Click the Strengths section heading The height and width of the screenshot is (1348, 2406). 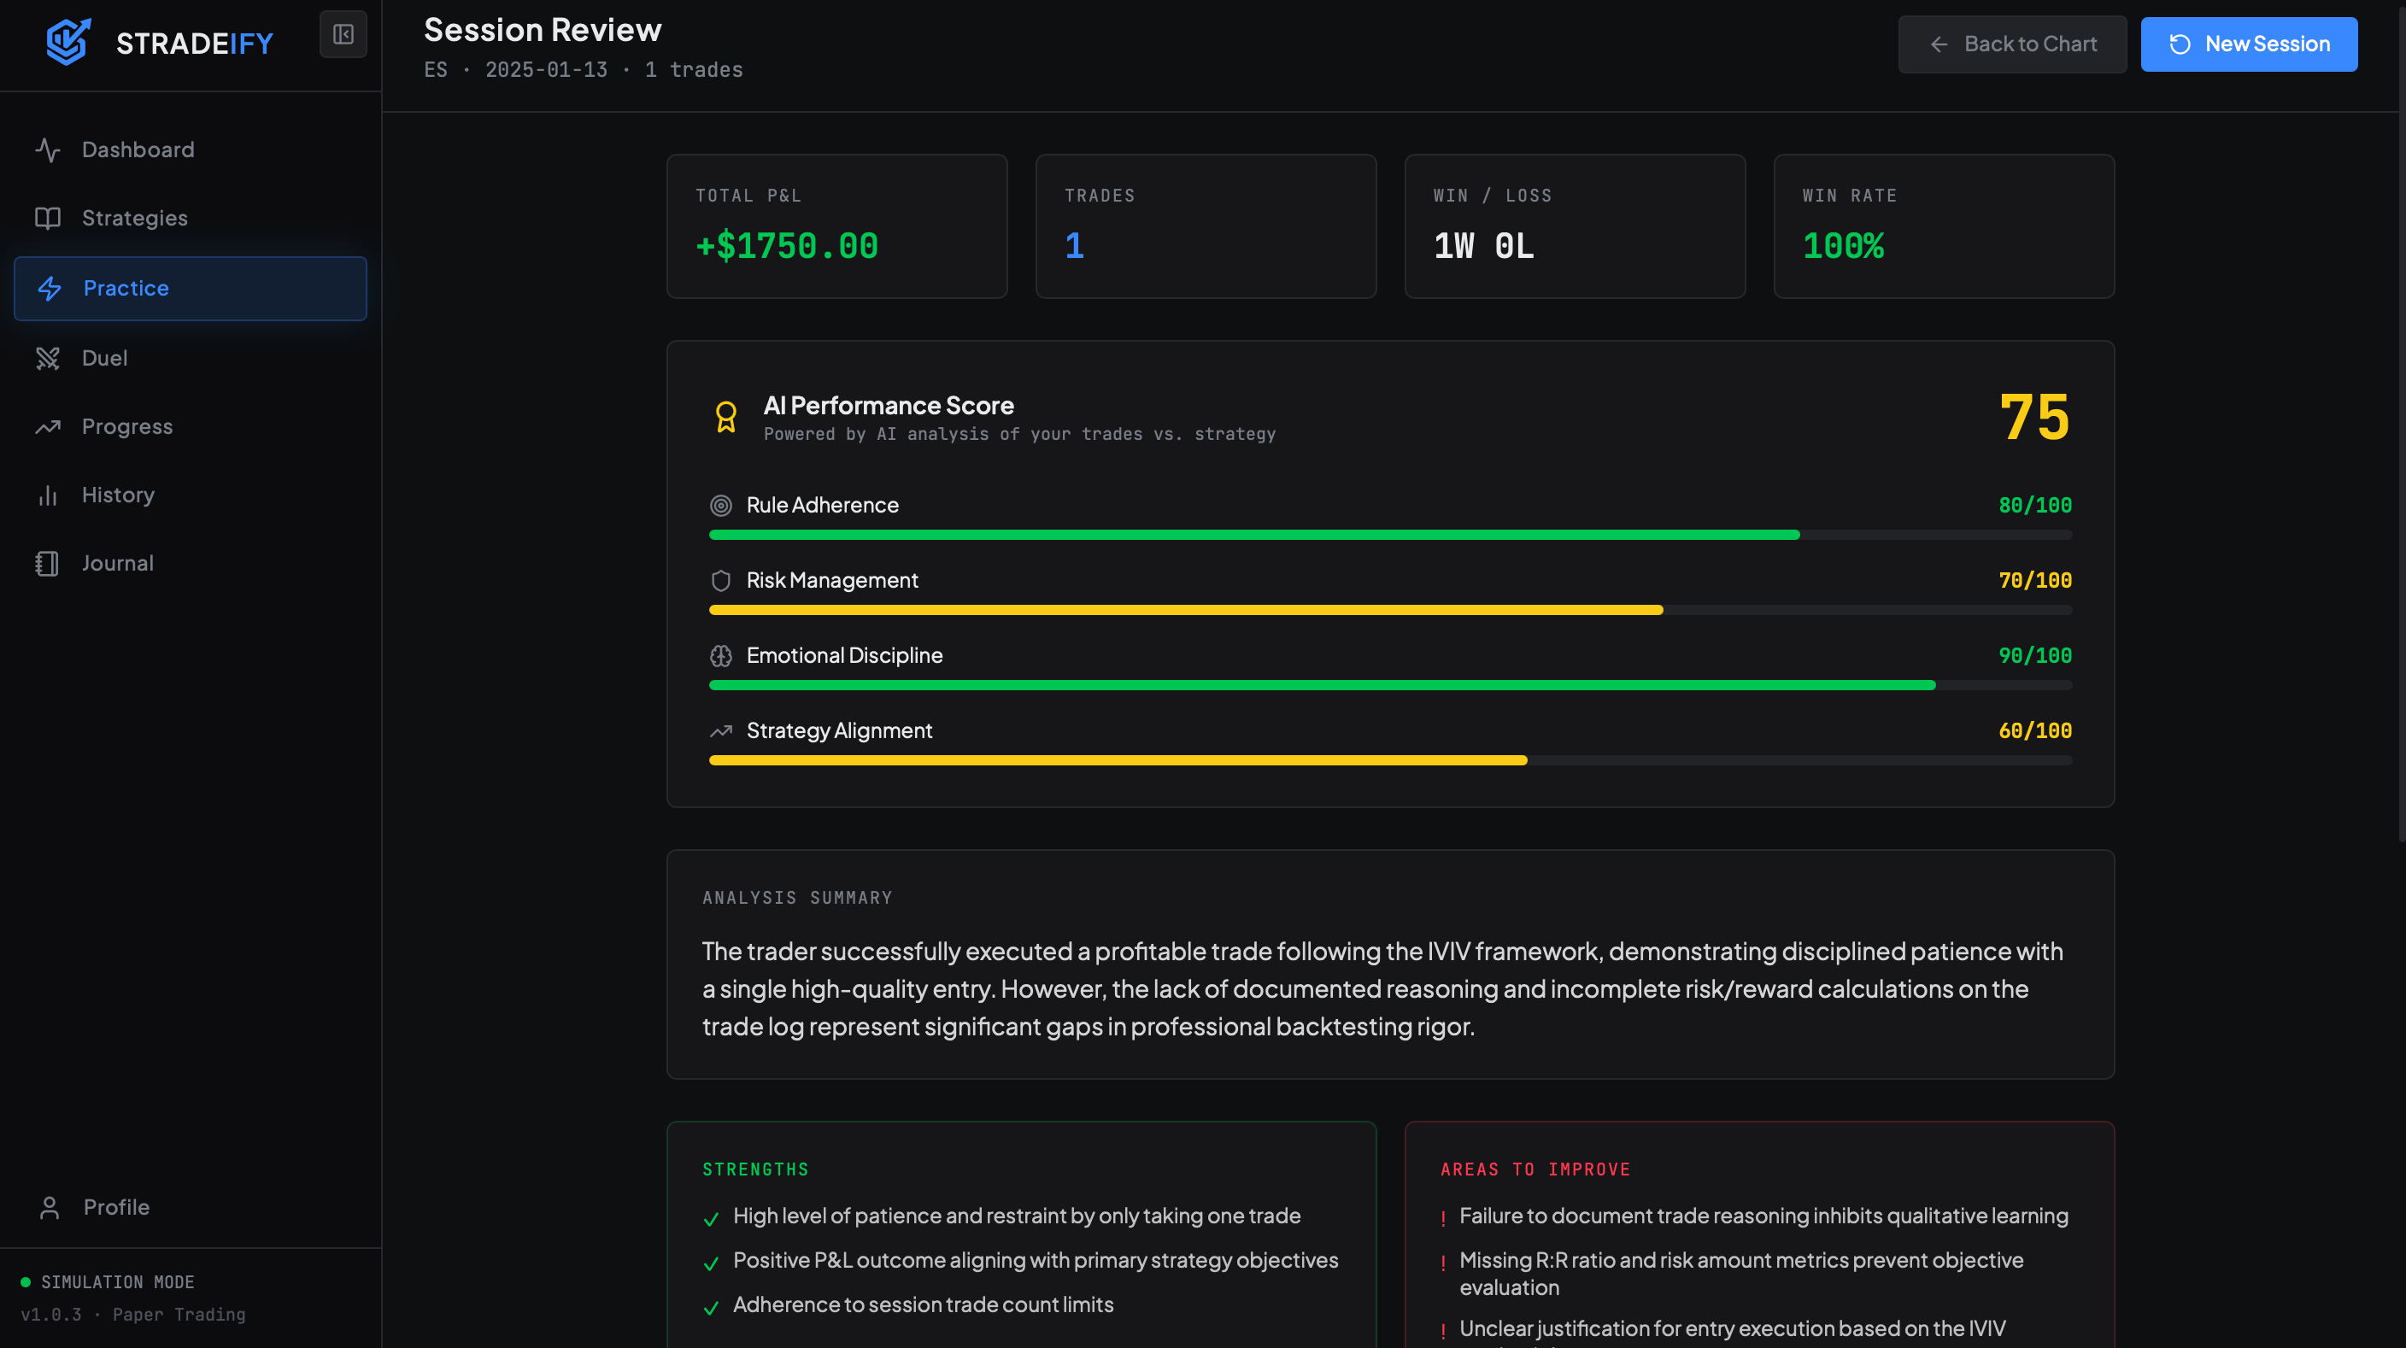755,1169
